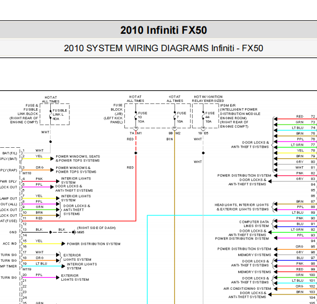The width and height of the screenshot is (317, 304).
Task: Select the "M118" connector label
Action: 27,173
